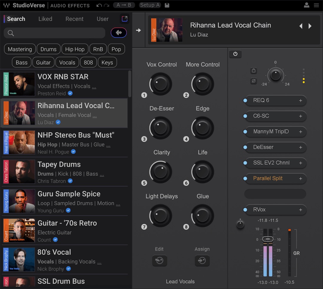This screenshot has width=323, height=289.
Task: Filter by Hip Hop tag
Action: pos(75,49)
